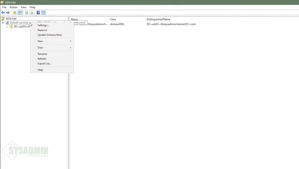Open the Help menu in menu bar

pos(32,7)
